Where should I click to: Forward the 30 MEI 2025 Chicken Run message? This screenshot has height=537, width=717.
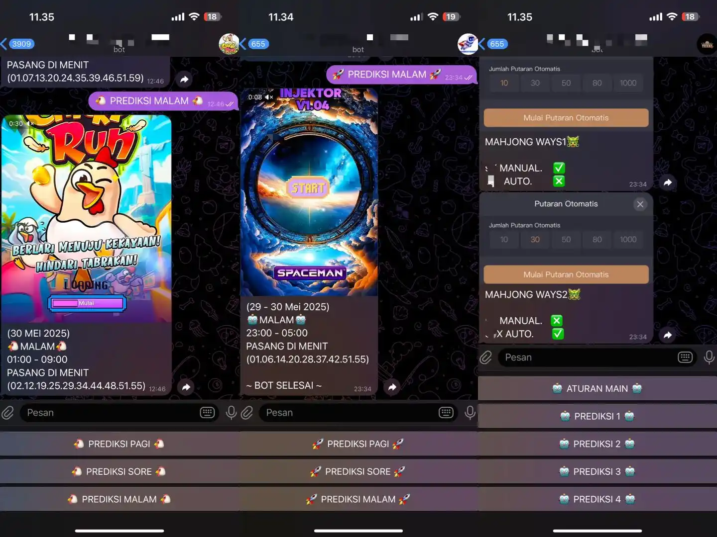coord(186,387)
